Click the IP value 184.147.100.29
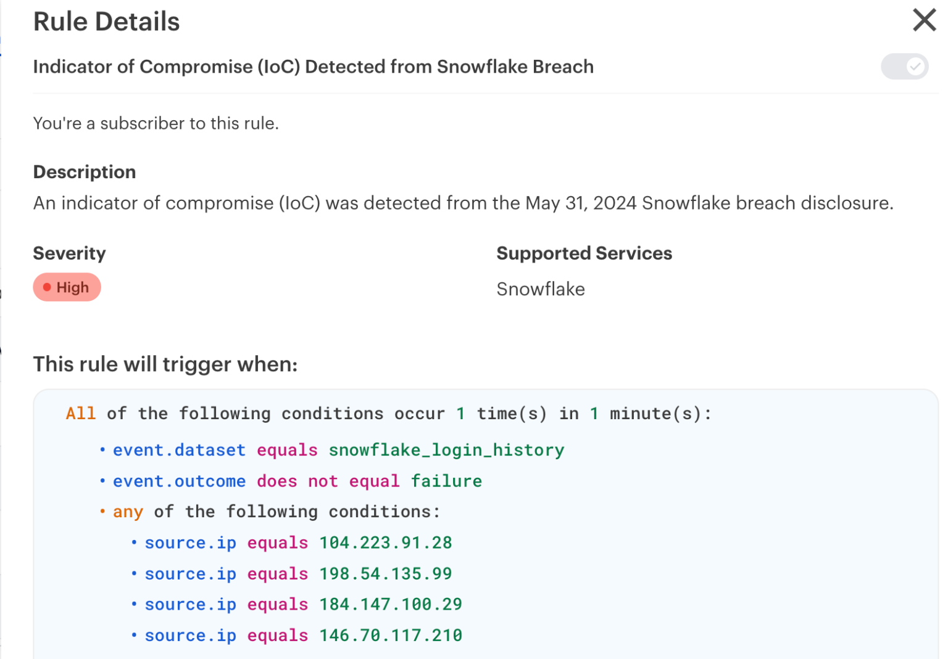Image resolution: width=948 pixels, height=659 pixels. pos(390,604)
